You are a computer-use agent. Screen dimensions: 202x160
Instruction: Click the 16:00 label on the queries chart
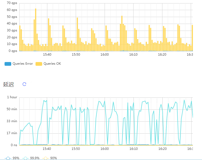[105, 55]
